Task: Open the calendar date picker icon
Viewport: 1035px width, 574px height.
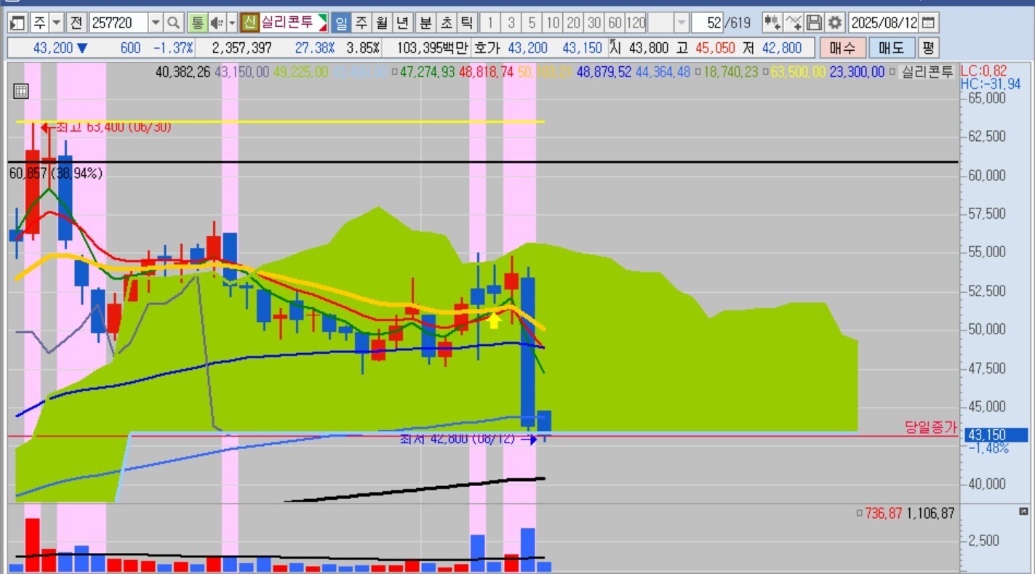Action: coord(929,23)
